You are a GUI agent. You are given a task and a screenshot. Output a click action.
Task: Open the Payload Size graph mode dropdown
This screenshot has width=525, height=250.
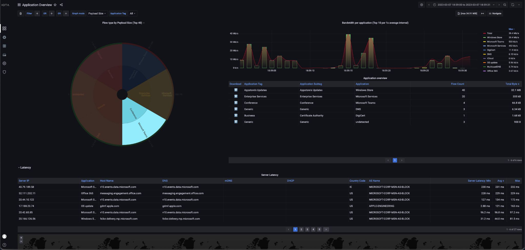point(97,14)
